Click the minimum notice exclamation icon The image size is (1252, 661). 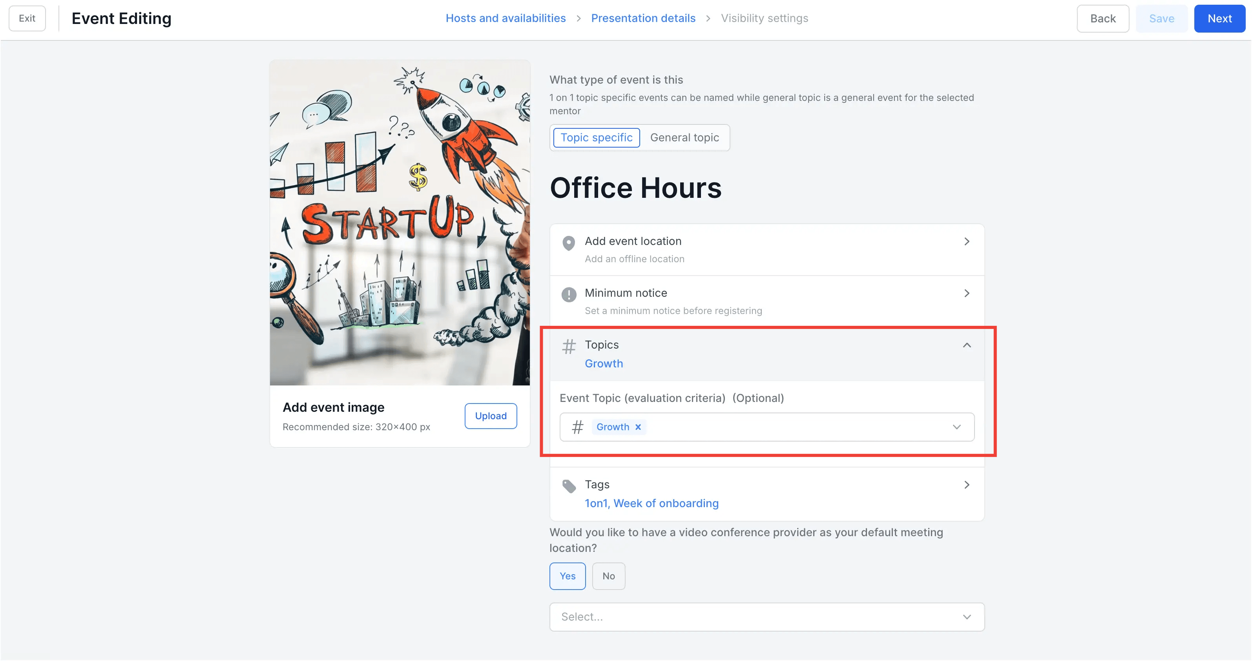(x=569, y=294)
